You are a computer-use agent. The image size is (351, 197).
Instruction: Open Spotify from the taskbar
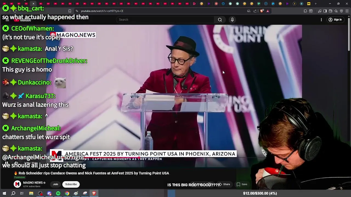58,193
